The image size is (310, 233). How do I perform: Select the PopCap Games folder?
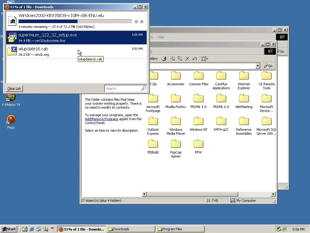click(x=176, y=149)
